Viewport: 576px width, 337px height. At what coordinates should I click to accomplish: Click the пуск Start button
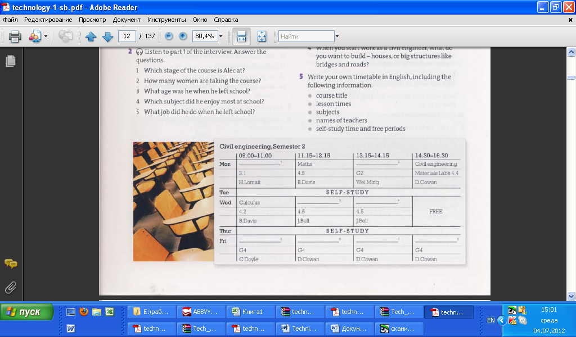coord(27,312)
